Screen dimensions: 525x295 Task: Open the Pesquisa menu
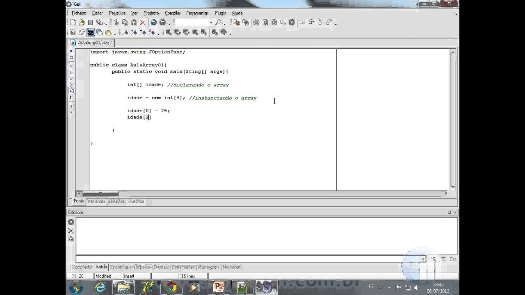click(117, 13)
